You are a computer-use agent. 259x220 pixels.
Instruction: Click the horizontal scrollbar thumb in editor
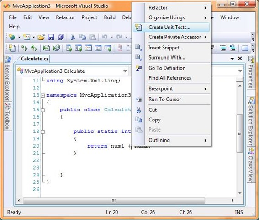point(114,200)
